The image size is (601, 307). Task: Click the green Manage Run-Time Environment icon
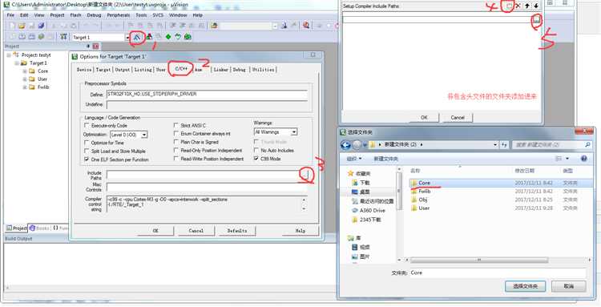coord(168,37)
